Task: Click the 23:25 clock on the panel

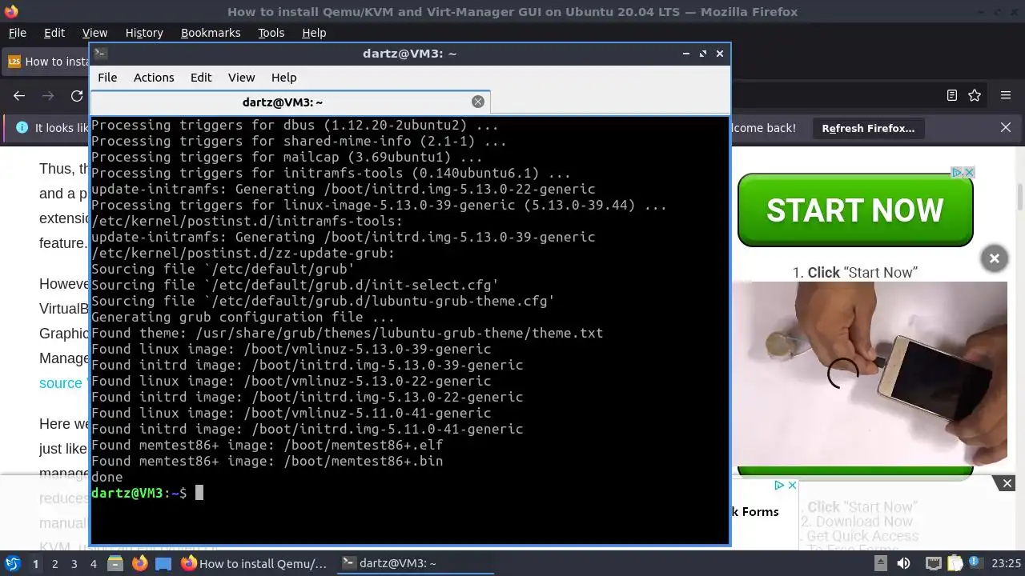Action: (1006, 563)
